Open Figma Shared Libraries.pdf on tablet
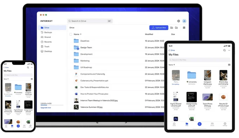 175,101
